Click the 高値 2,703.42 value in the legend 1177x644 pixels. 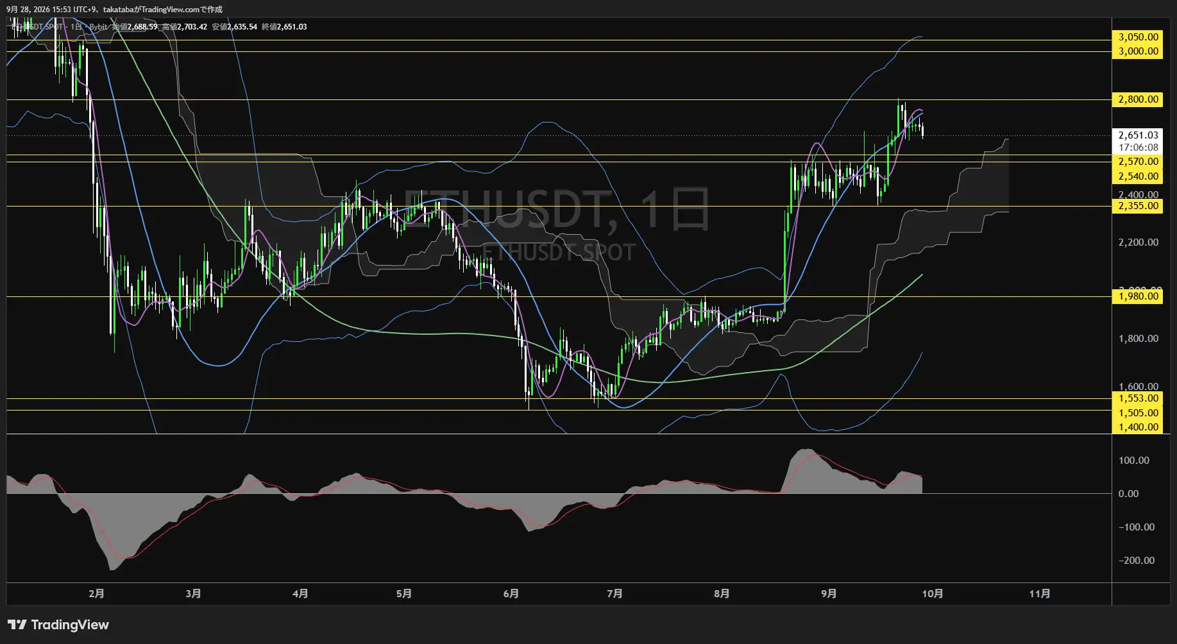[x=185, y=27]
